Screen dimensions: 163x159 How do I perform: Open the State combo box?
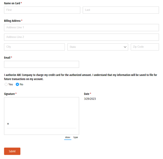[x=98, y=47]
